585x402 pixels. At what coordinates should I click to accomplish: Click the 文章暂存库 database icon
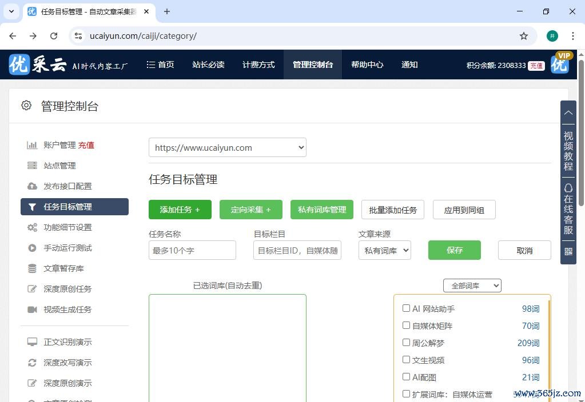click(x=32, y=268)
